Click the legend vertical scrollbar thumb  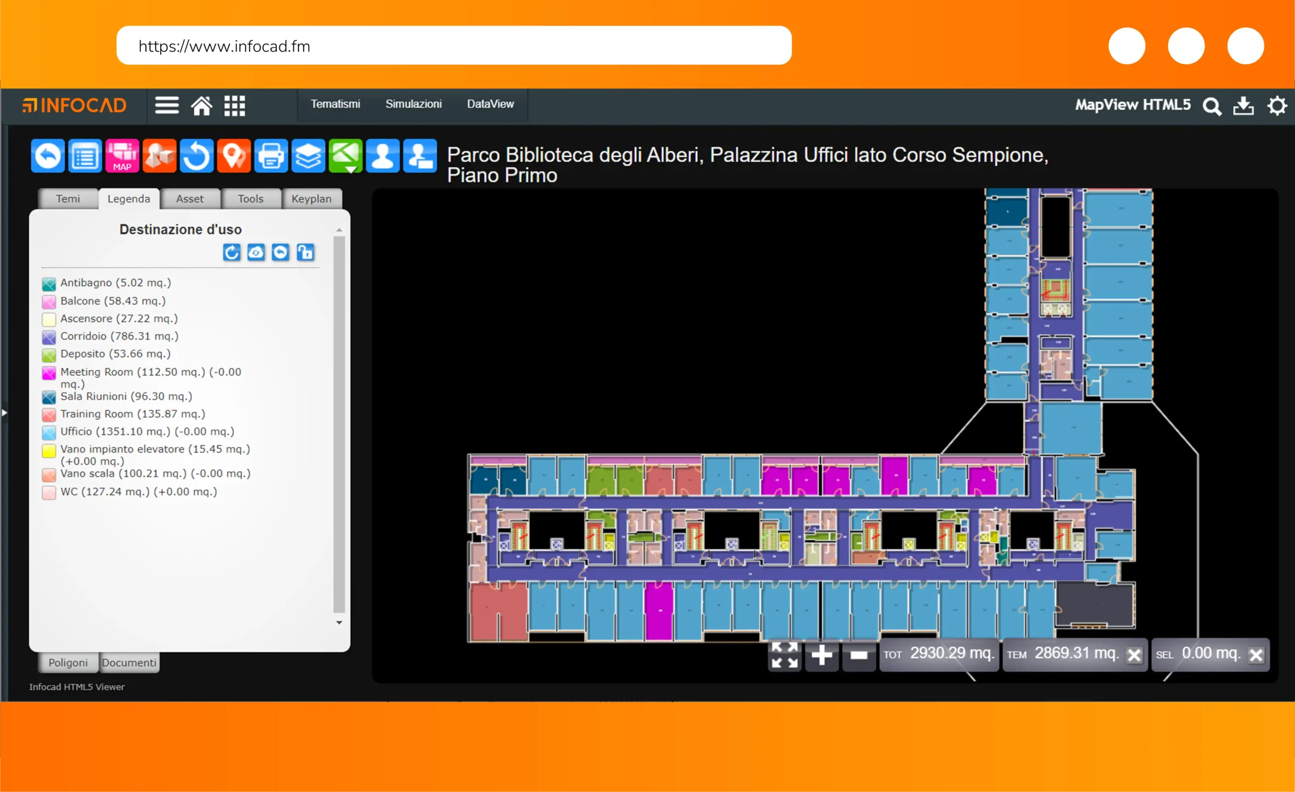tap(339, 425)
